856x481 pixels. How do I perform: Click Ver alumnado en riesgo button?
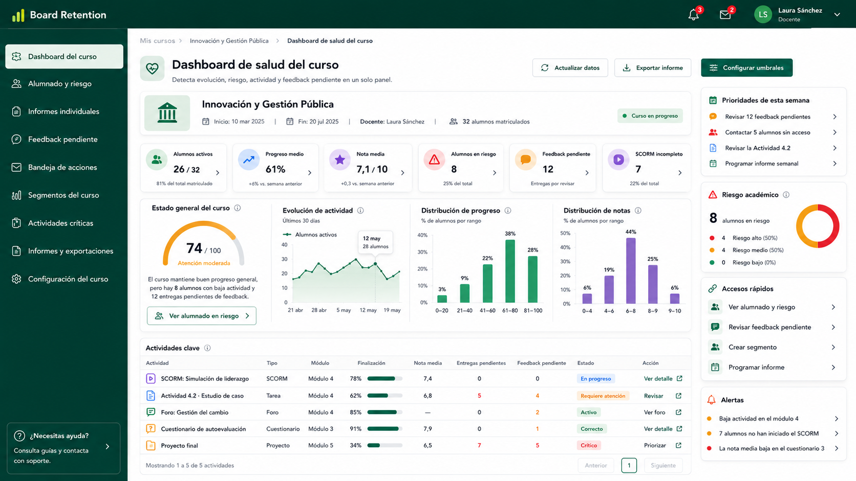point(202,316)
